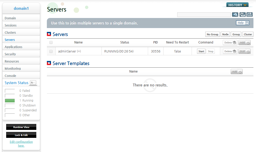Screen dimensions: 256x152
Task: Click the No Group filter button
Action: tap(212, 34)
